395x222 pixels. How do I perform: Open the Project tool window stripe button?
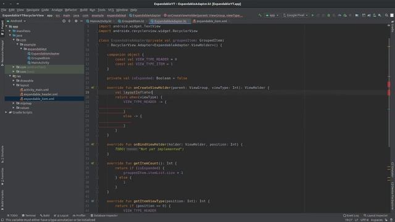point(2,28)
